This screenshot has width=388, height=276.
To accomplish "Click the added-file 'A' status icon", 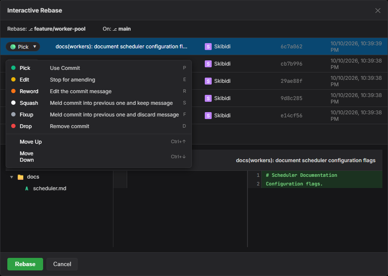I will pyautogui.click(x=27, y=188).
